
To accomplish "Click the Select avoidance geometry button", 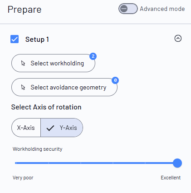I will point(64,87).
